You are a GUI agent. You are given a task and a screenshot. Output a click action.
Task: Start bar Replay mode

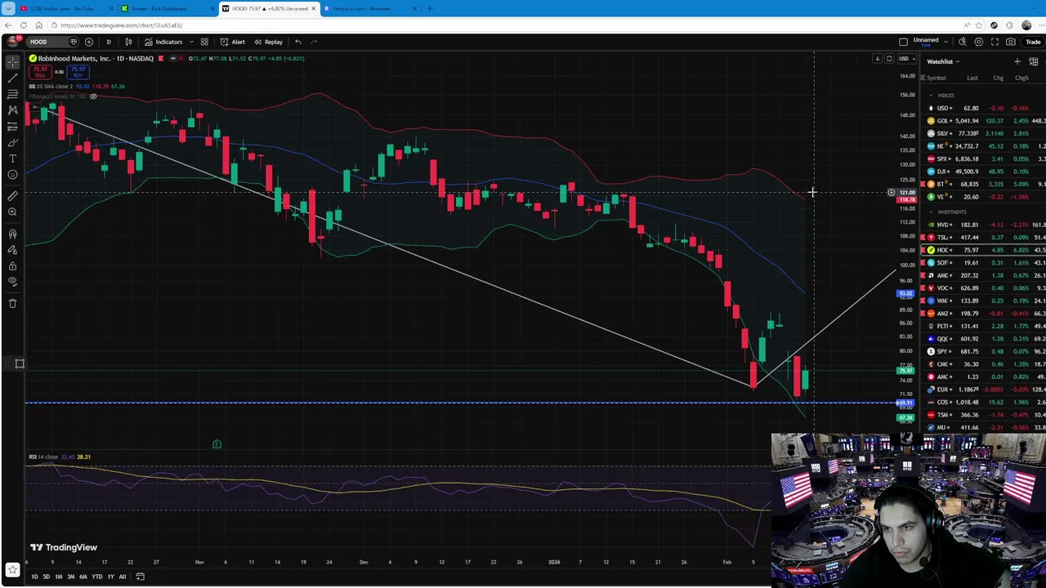pyautogui.click(x=268, y=42)
